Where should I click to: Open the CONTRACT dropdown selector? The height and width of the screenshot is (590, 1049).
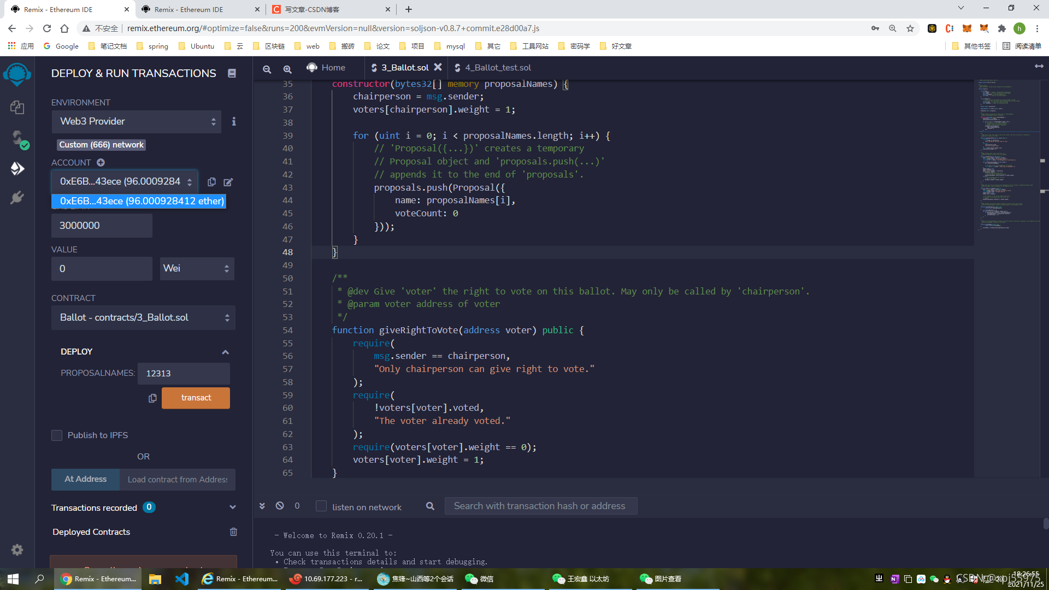coord(143,317)
